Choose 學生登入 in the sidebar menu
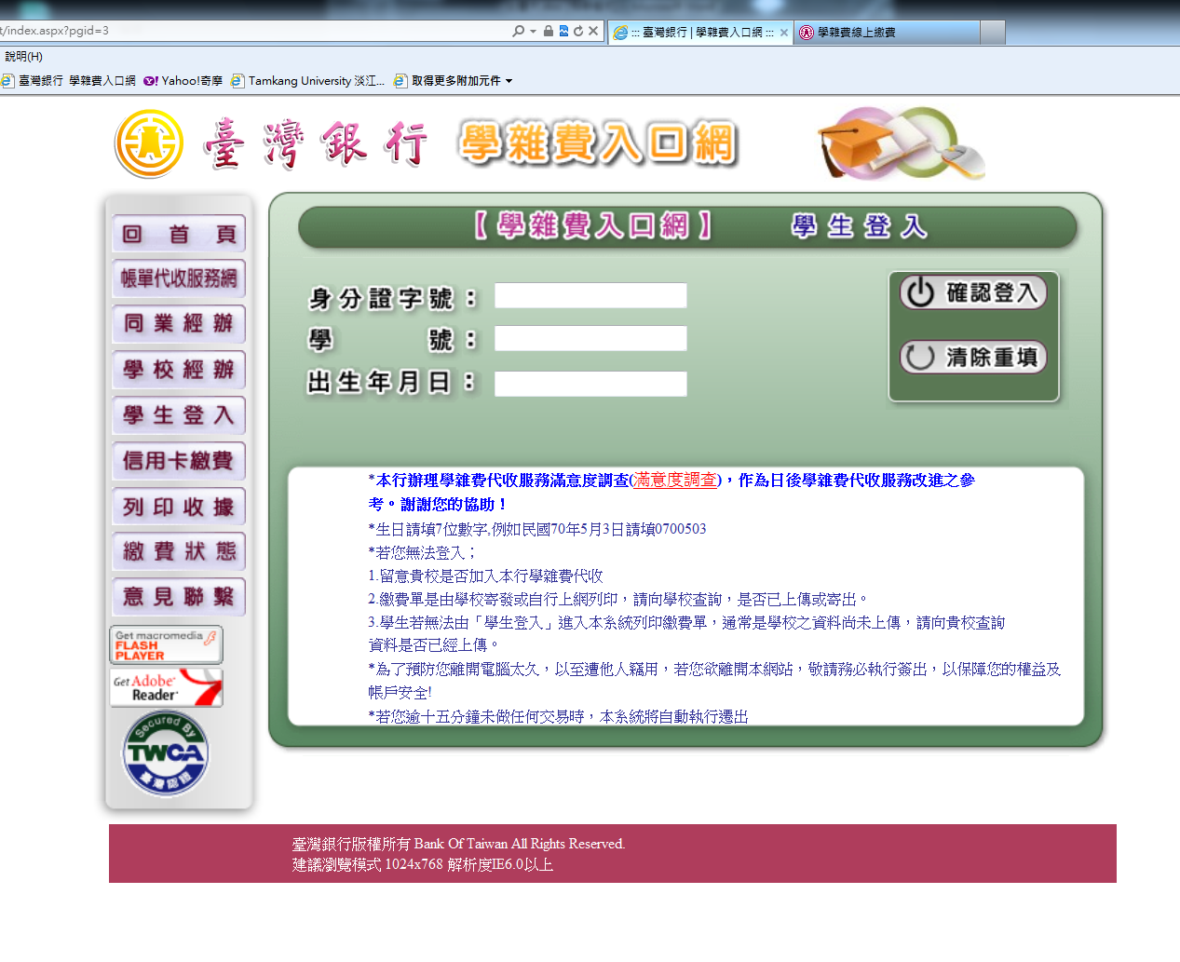This screenshot has width=1180, height=962. click(179, 415)
